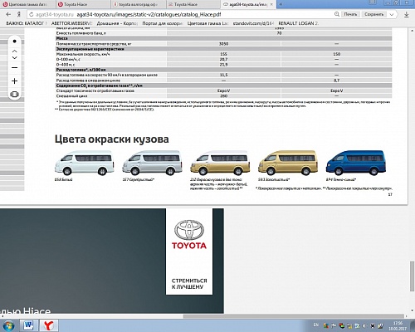Open the 'Цветовая гамма La' bookmark
The image size is (415, 332).
tap(207, 23)
